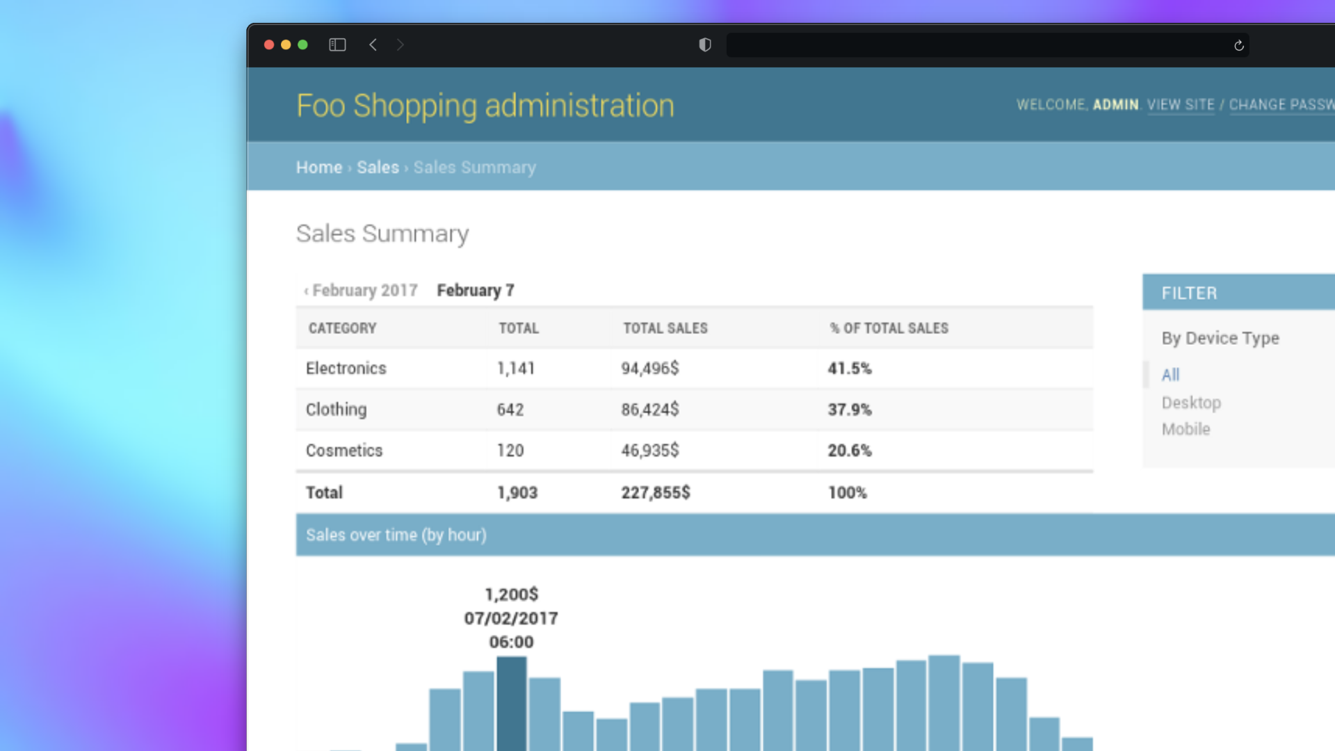This screenshot has width=1335, height=751.
Task: Reload the page with the refresh icon
Action: tap(1238, 46)
